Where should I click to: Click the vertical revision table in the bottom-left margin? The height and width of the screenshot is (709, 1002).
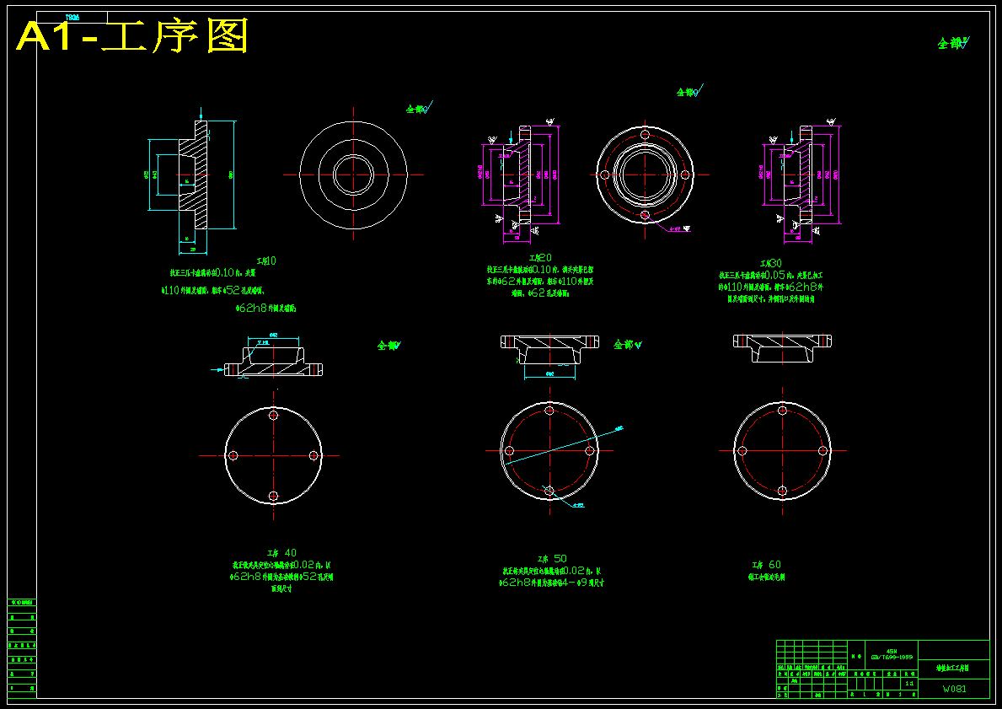[x=22, y=647]
